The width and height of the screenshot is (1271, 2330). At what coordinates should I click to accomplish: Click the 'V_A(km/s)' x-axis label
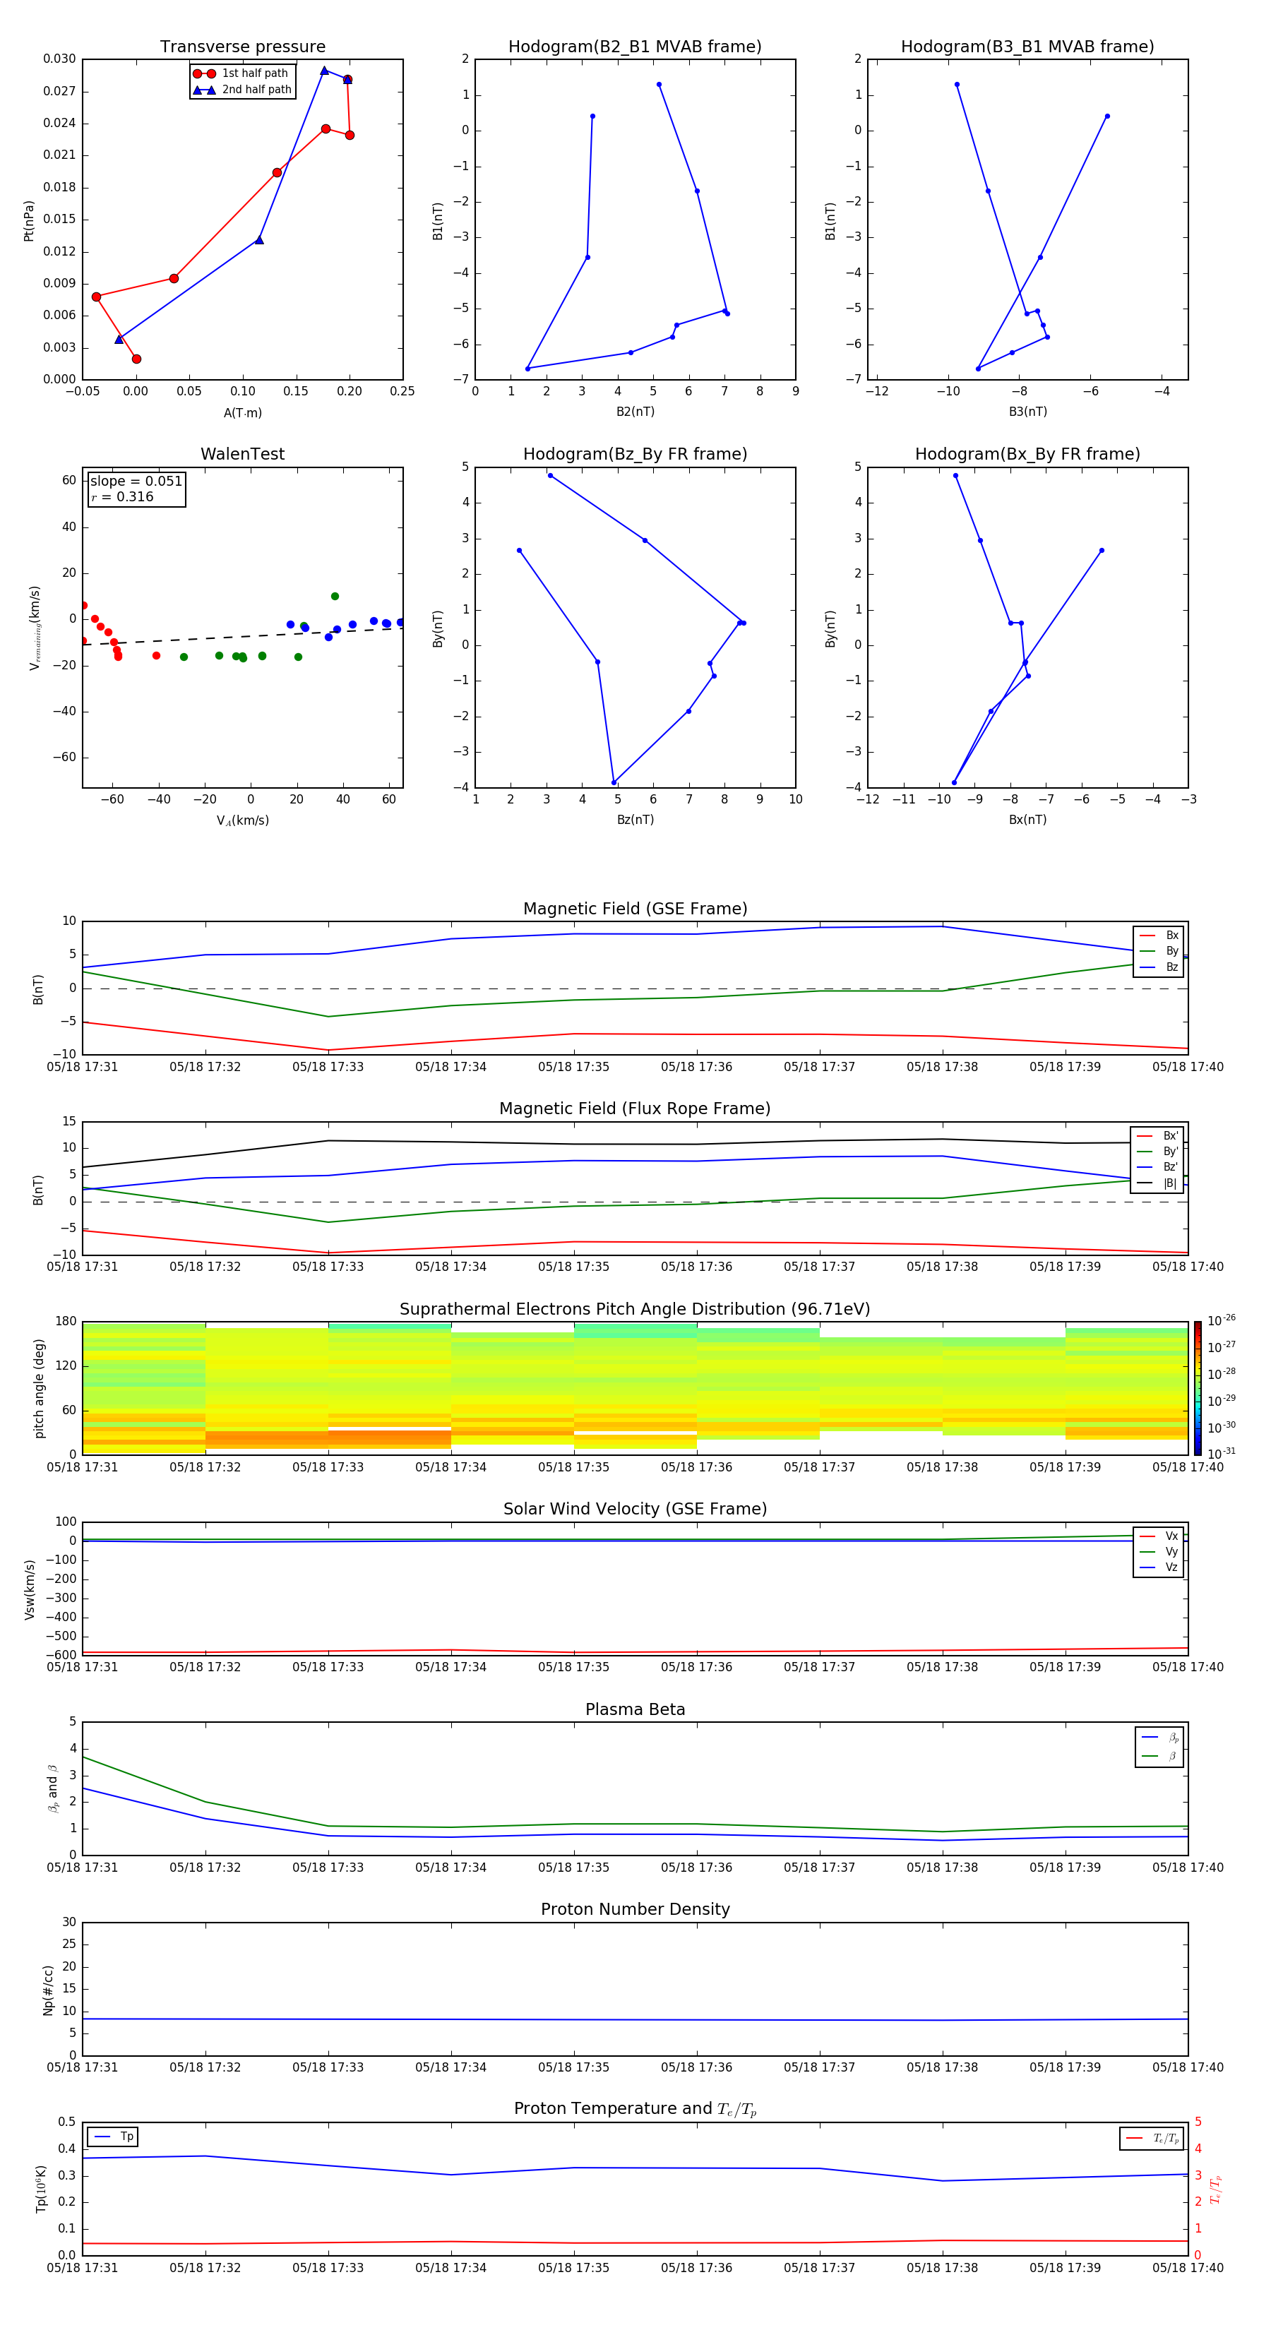[x=242, y=820]
